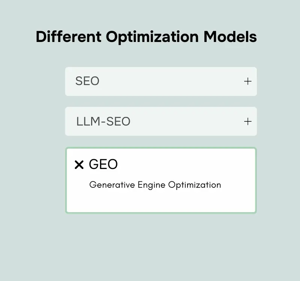The height and width of the screenshot is (281, 300).
Task: Click the Different Optimization Models title
Action: (146, 37)
